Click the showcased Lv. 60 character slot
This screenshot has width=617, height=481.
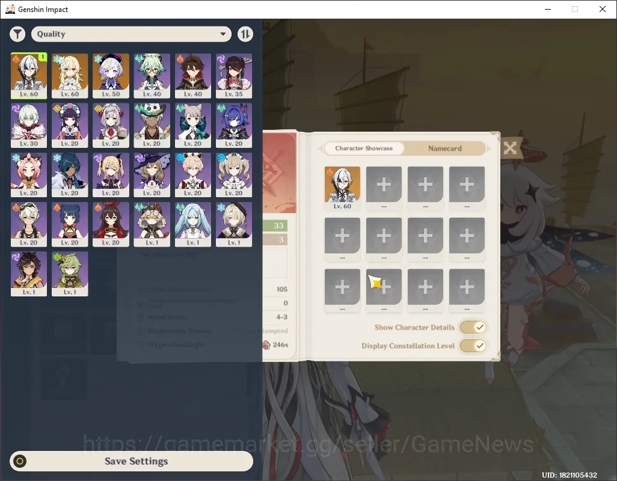pos(342,188)
